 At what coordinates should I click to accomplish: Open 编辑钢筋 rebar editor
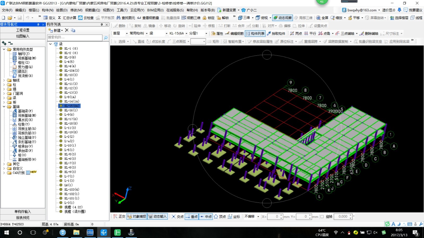[x=234, y=33]
